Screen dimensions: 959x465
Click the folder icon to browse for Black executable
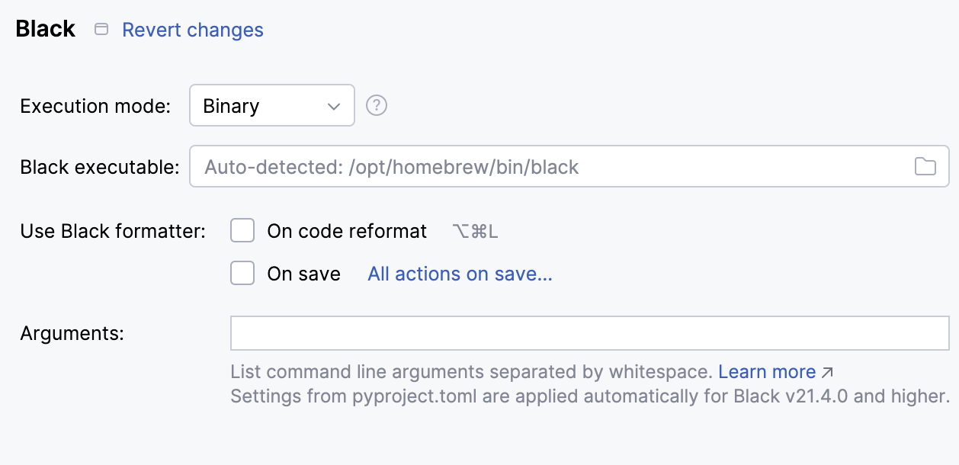click(925, 166)
